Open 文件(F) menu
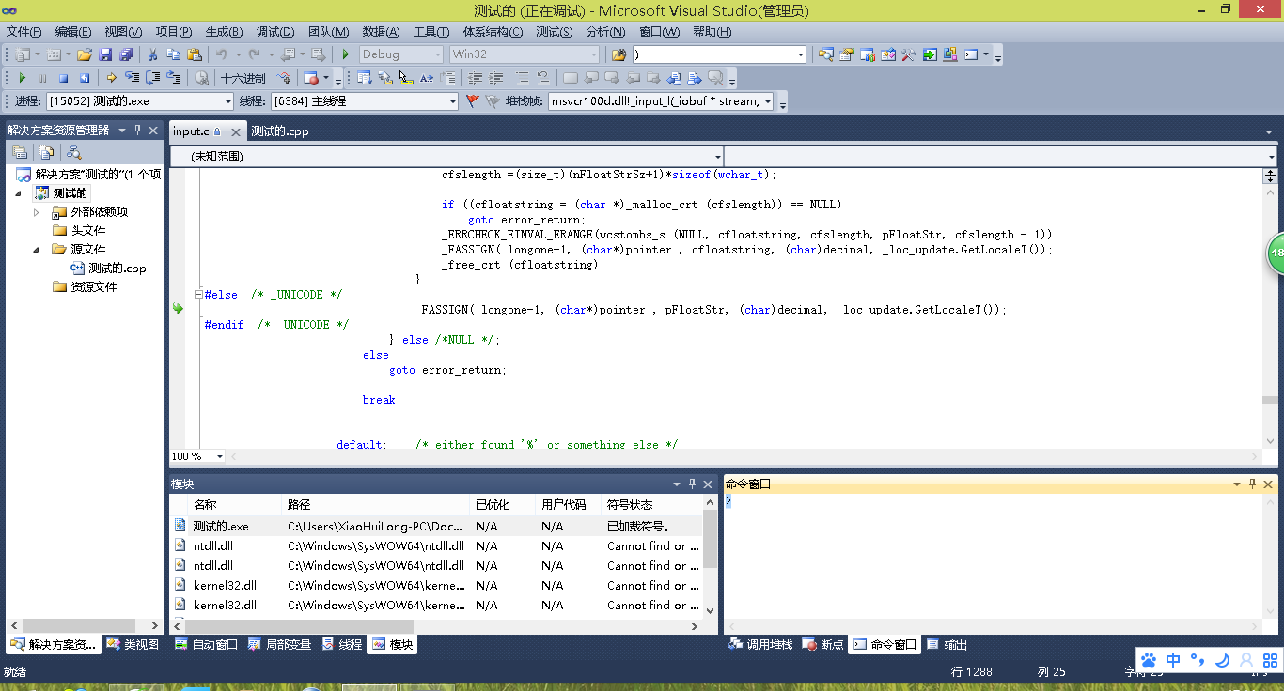1284x691 pixels. click(x=24, y=32)
